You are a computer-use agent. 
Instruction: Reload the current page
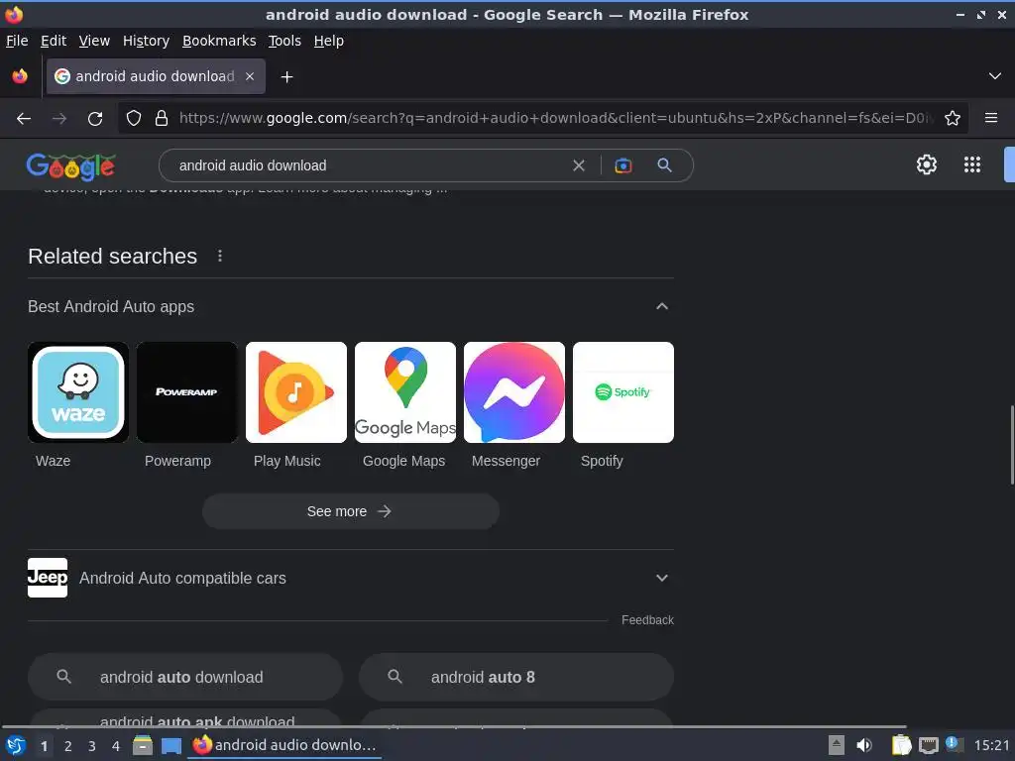point(95,119)
